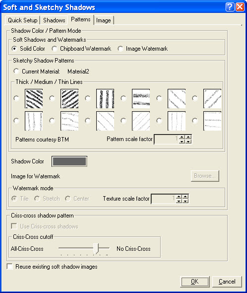247x293 pixels.
Task: Decrease Texture scale factor with right down arrow
Action: click(185, 201)
